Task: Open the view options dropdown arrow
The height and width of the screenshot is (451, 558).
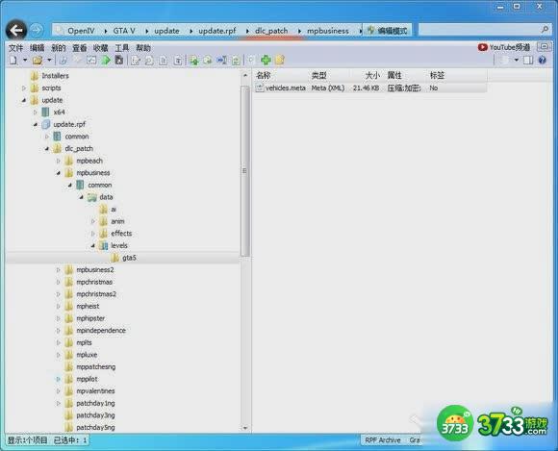Action: (516, 61)
